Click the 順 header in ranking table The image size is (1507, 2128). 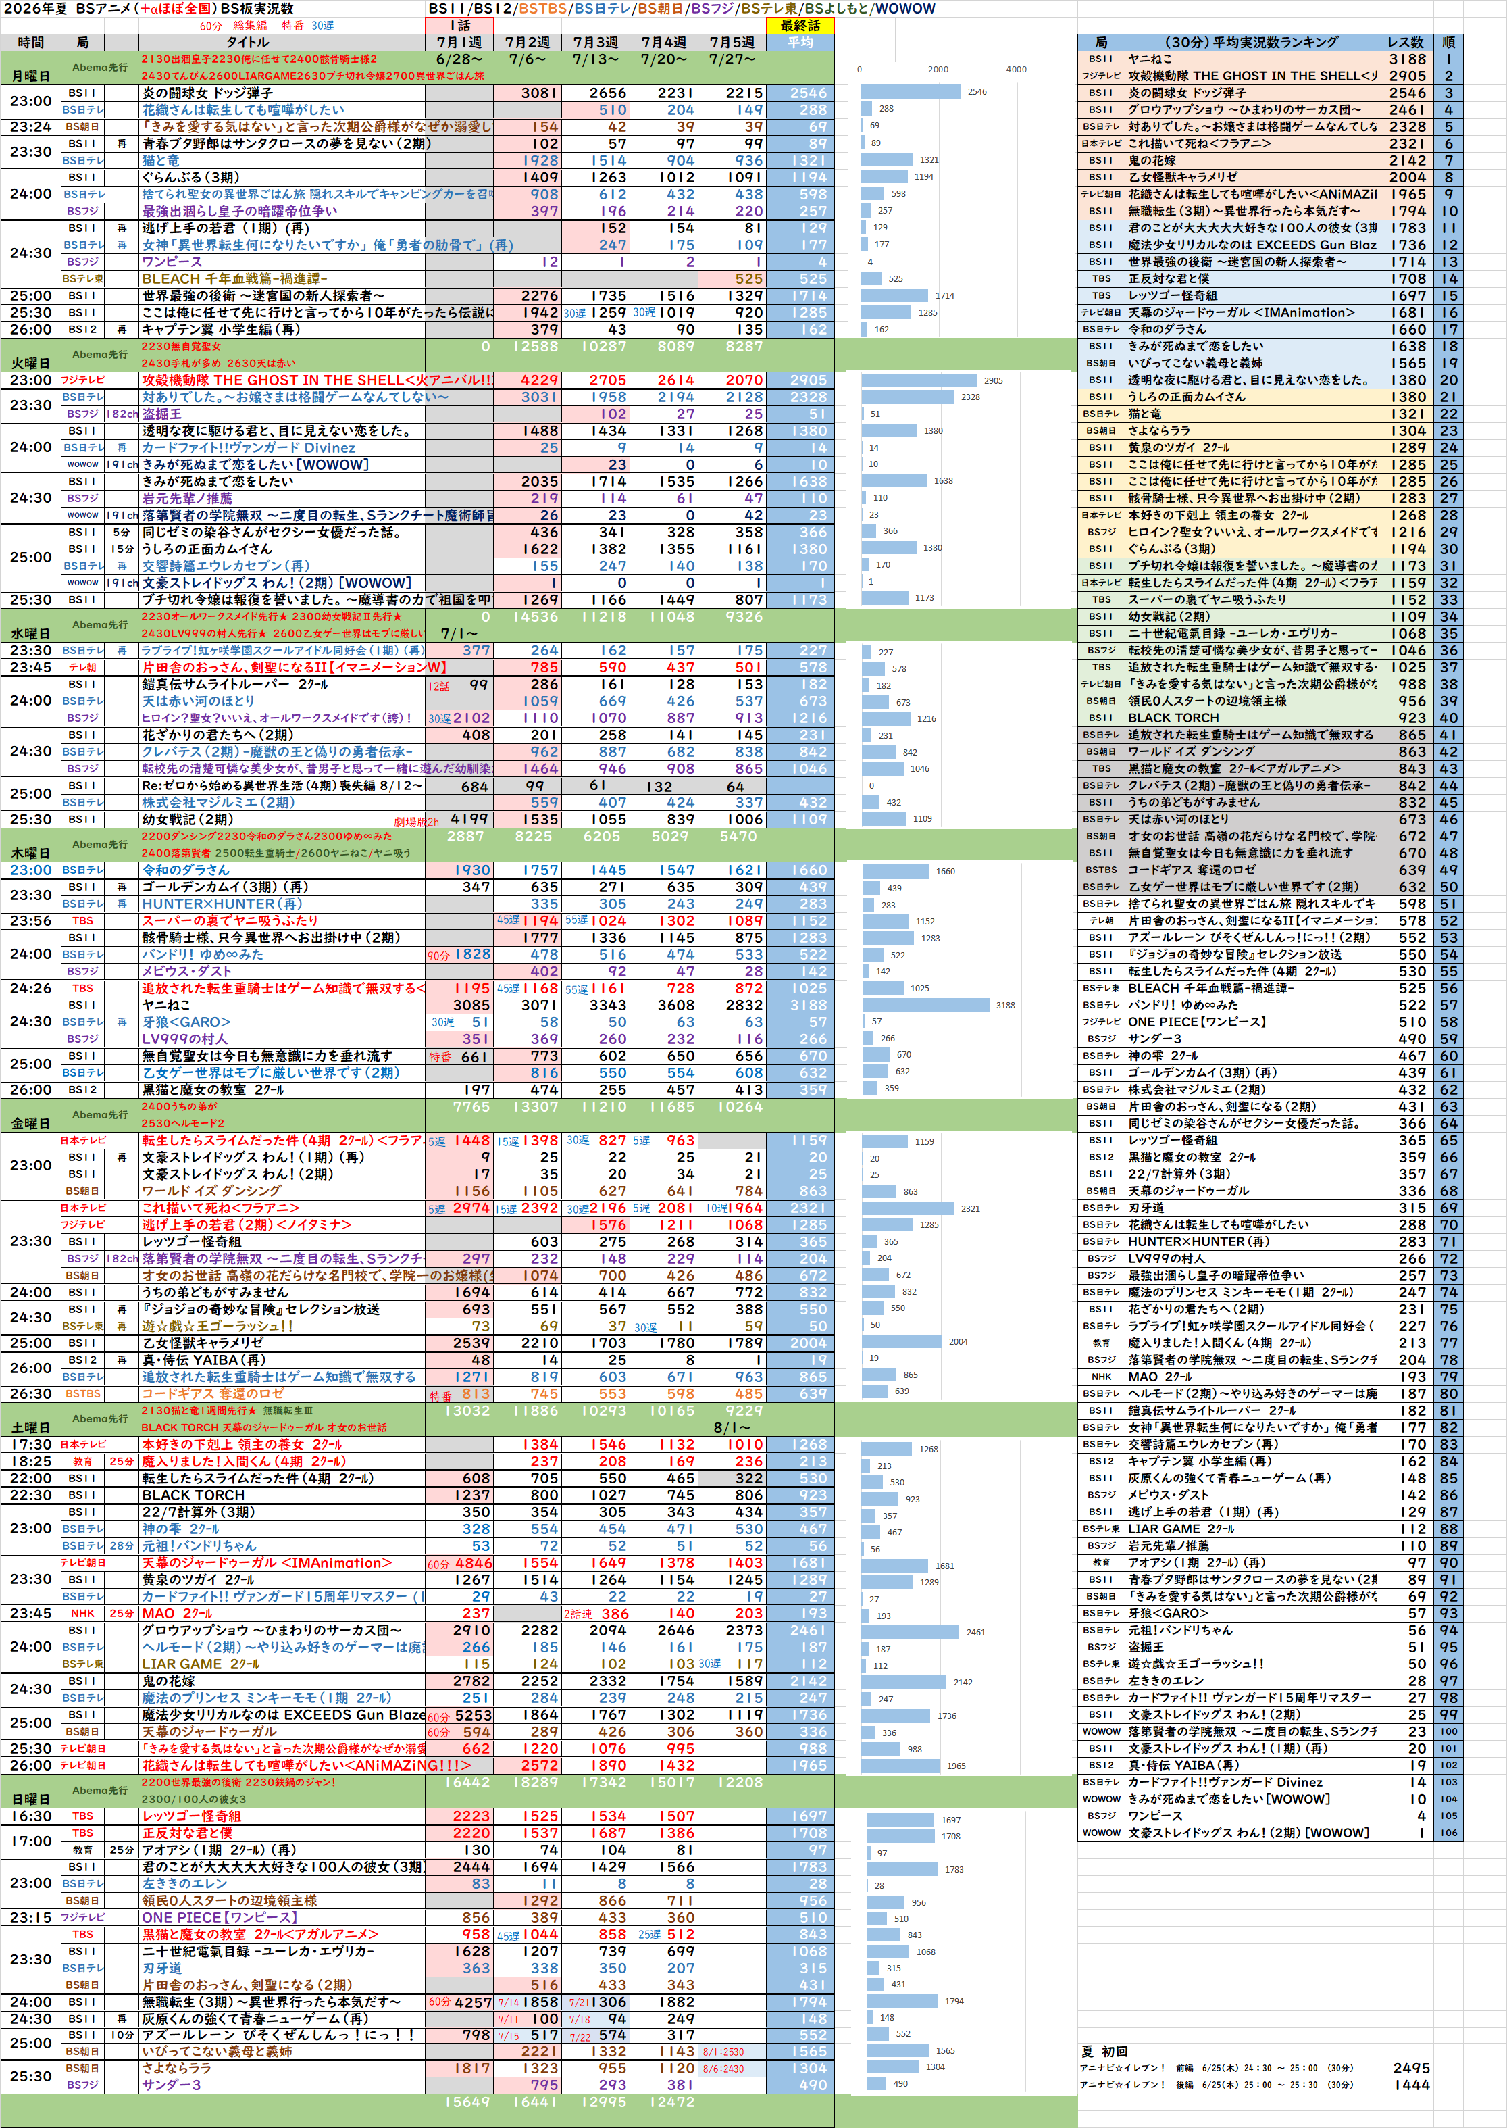click(x=1448, y=43)
